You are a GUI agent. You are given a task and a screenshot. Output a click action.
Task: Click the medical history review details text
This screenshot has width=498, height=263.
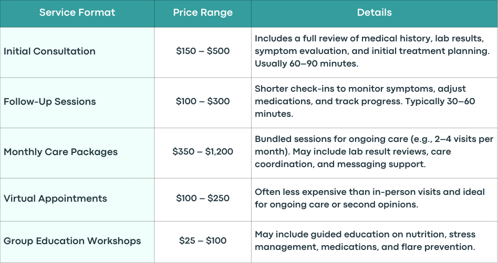[372, 51]
